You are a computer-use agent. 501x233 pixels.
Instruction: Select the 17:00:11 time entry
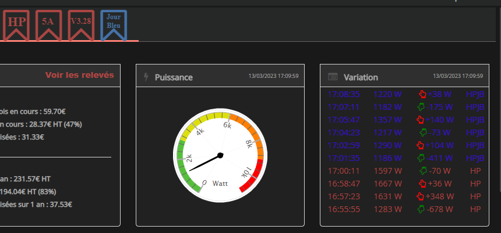344,171
